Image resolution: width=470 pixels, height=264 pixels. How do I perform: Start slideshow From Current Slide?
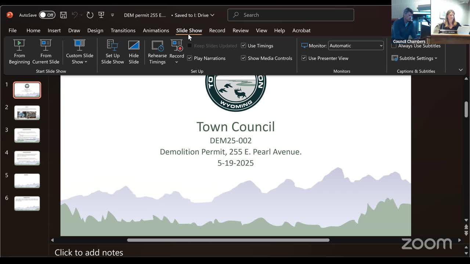coord(46,52)
